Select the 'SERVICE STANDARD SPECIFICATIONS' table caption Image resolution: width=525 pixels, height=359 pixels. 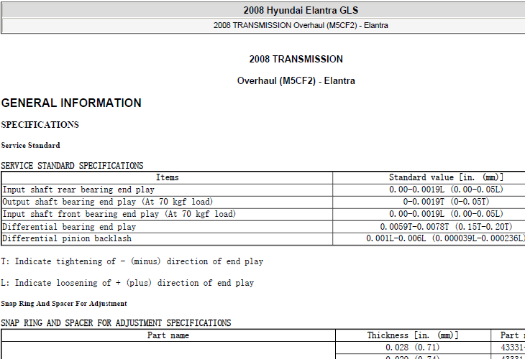tap(72, 166)
